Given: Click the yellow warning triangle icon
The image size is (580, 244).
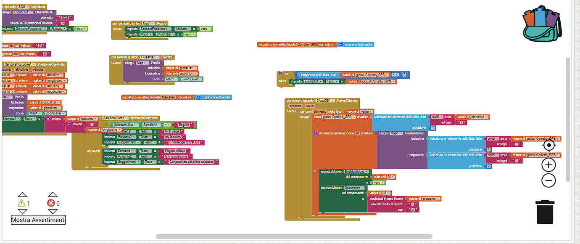Looking at the screenshot, I should pos(22,203).
